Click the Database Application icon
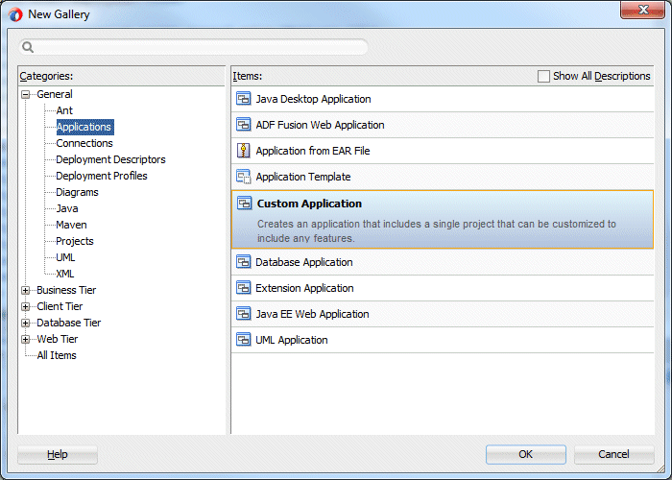 (244, 261)
